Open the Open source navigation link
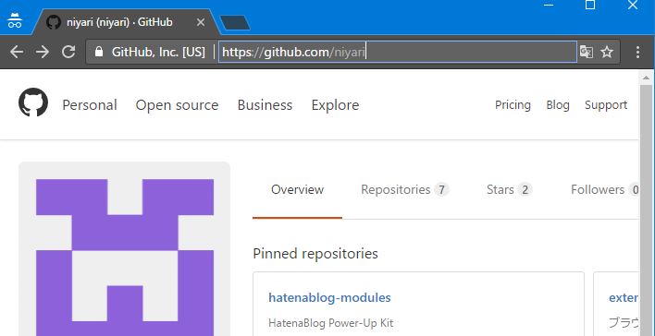 (177, 105)
